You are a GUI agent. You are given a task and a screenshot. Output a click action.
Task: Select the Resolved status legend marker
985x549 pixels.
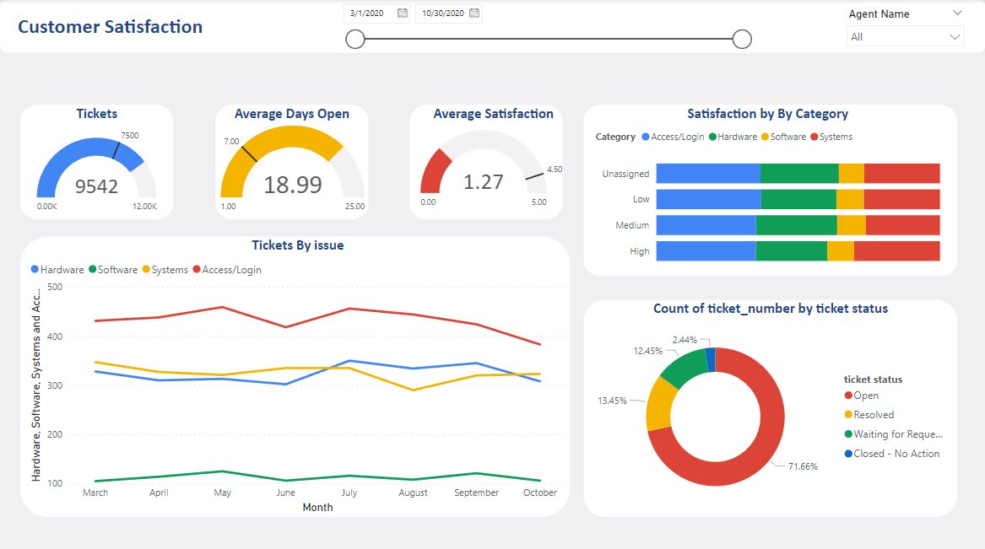point(848,415)
